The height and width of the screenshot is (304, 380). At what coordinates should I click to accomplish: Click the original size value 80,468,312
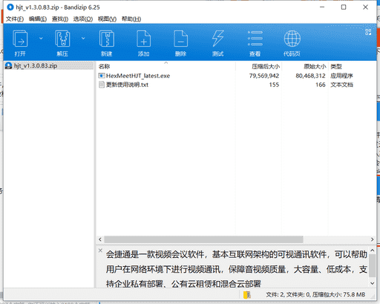pyautogui.click(x=310, y=76)
